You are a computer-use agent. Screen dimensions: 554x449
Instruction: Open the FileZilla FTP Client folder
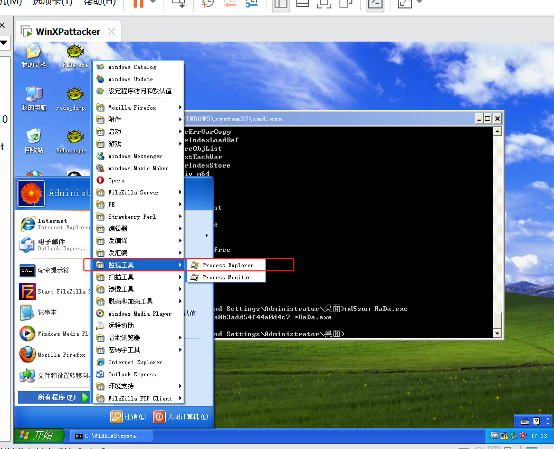coord(138,398)
